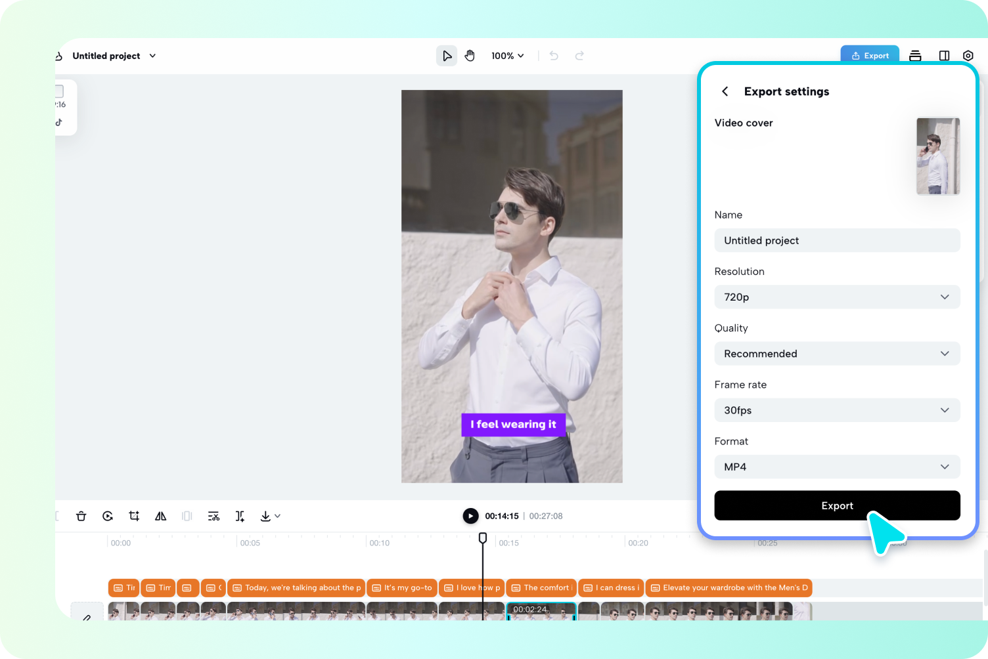Open the Format dropdown showing MP4
The image size is (988, 659).
click(837, 467)
